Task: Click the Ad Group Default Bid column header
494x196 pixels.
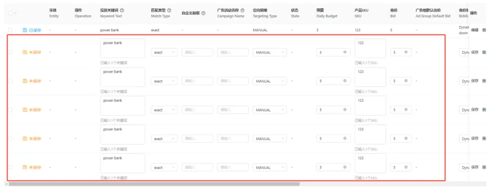Action: (433, 13)
